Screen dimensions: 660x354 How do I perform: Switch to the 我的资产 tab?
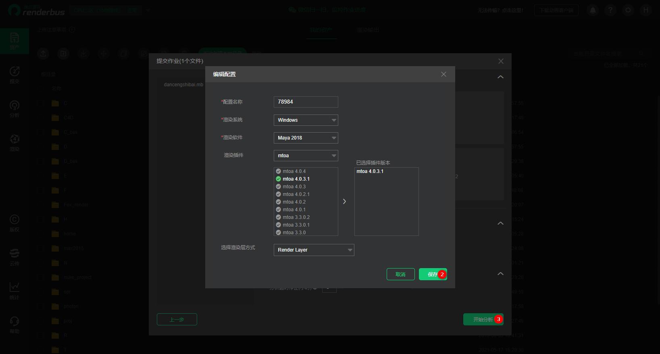coord(321,30)
